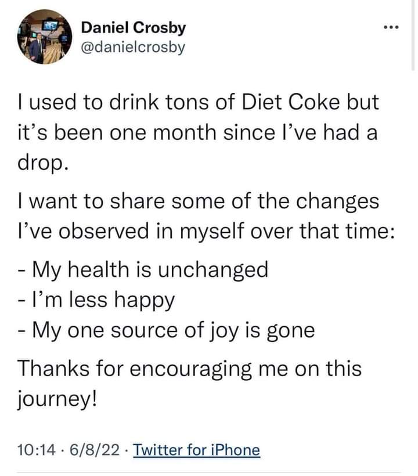418x476 pixels.
Task: Click the line "I've observed in myself over that time:"
Action: (x=206, y=232)
